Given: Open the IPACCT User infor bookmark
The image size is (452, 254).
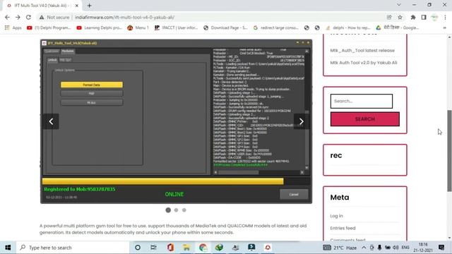Looking at the screenshot, I should pyautogui.click(x=176, y=28).
